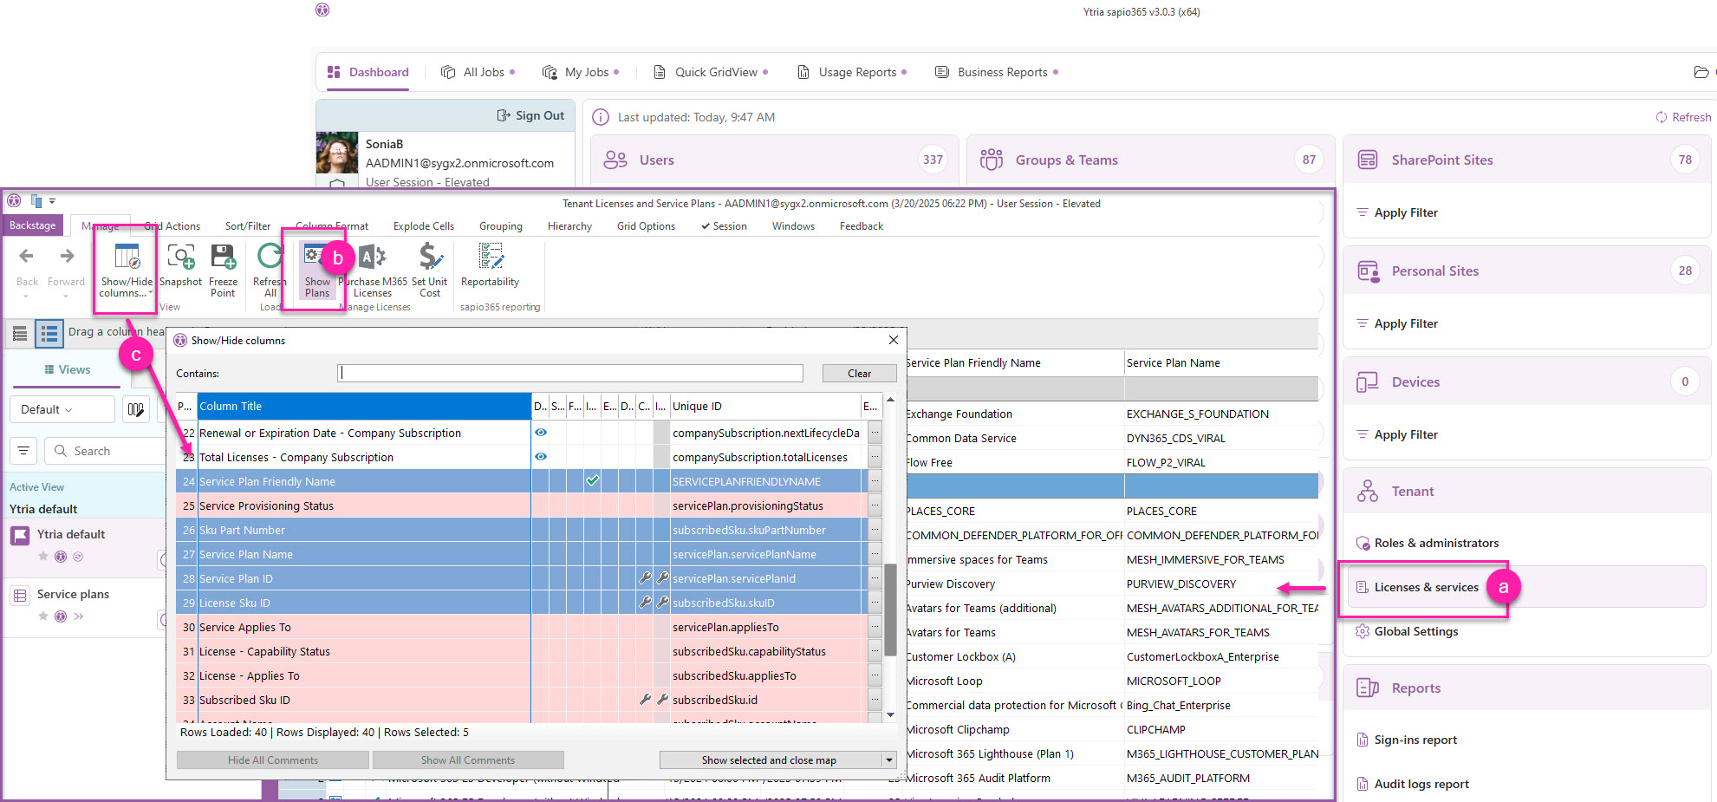
Task: Click the views filter lines icon
Action: click(23, 451)
